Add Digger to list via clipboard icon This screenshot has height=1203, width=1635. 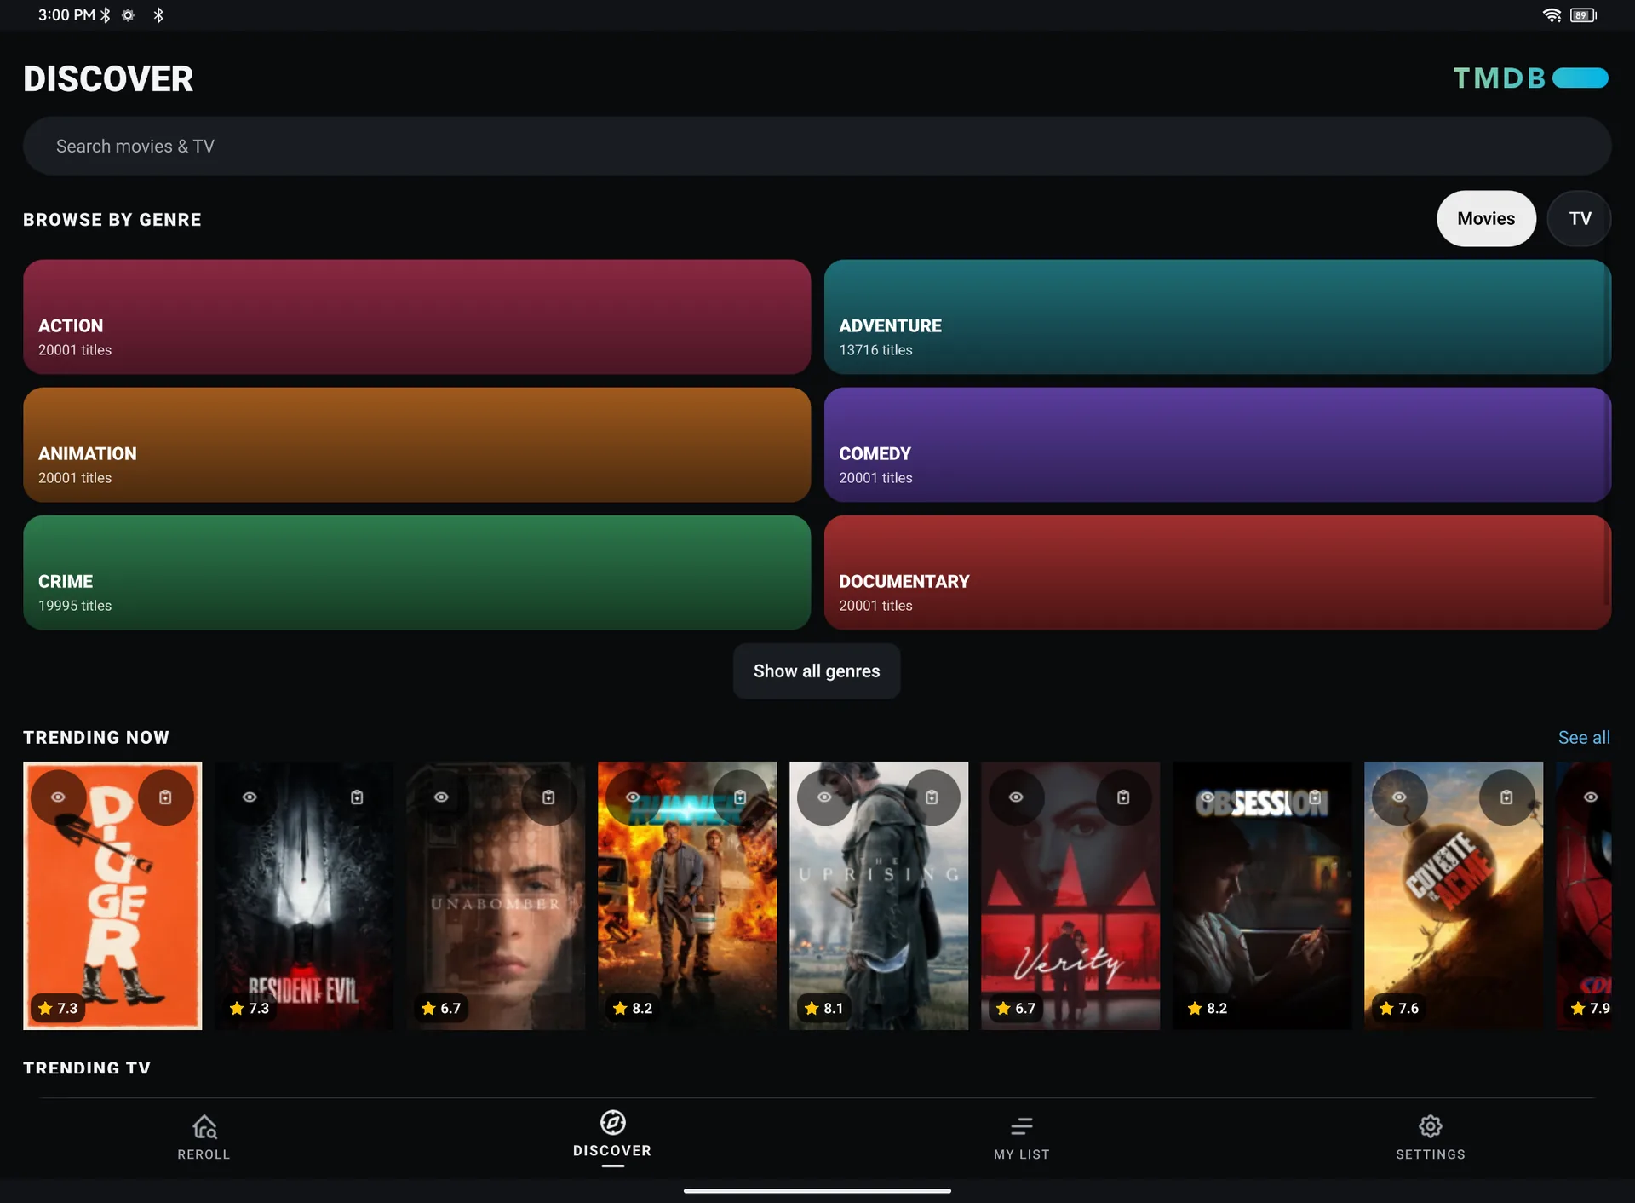pyautogui.click(x=165, y=797)
